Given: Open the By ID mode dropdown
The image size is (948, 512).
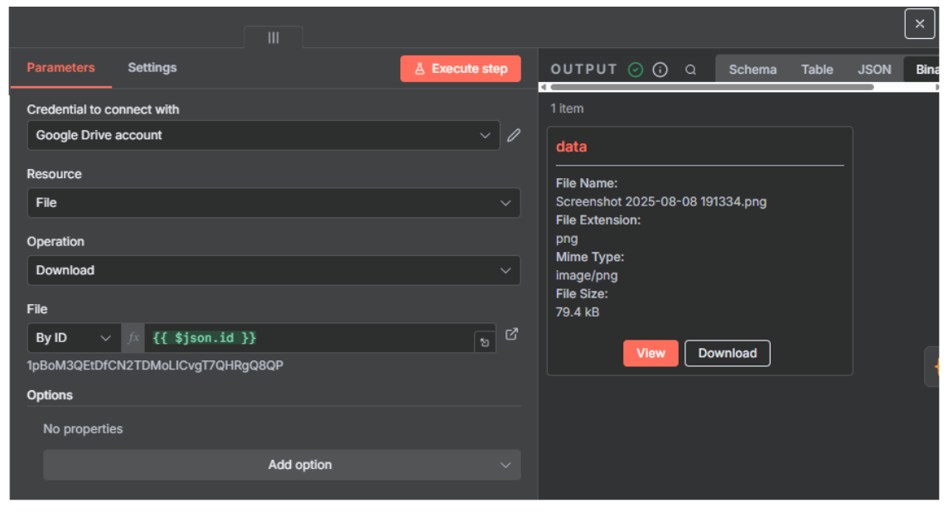Looking at the screenshot, I should (74, 338).
